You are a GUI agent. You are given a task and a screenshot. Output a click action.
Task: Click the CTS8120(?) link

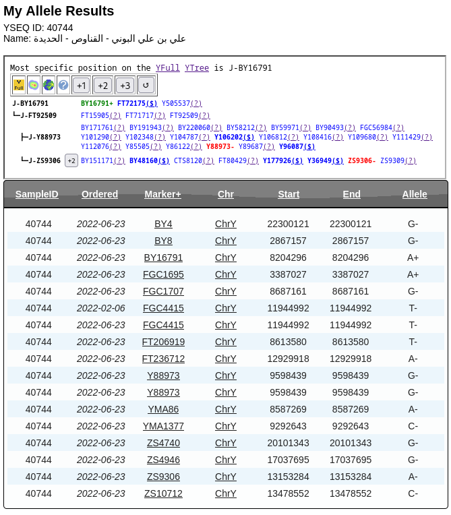[193, 160]
